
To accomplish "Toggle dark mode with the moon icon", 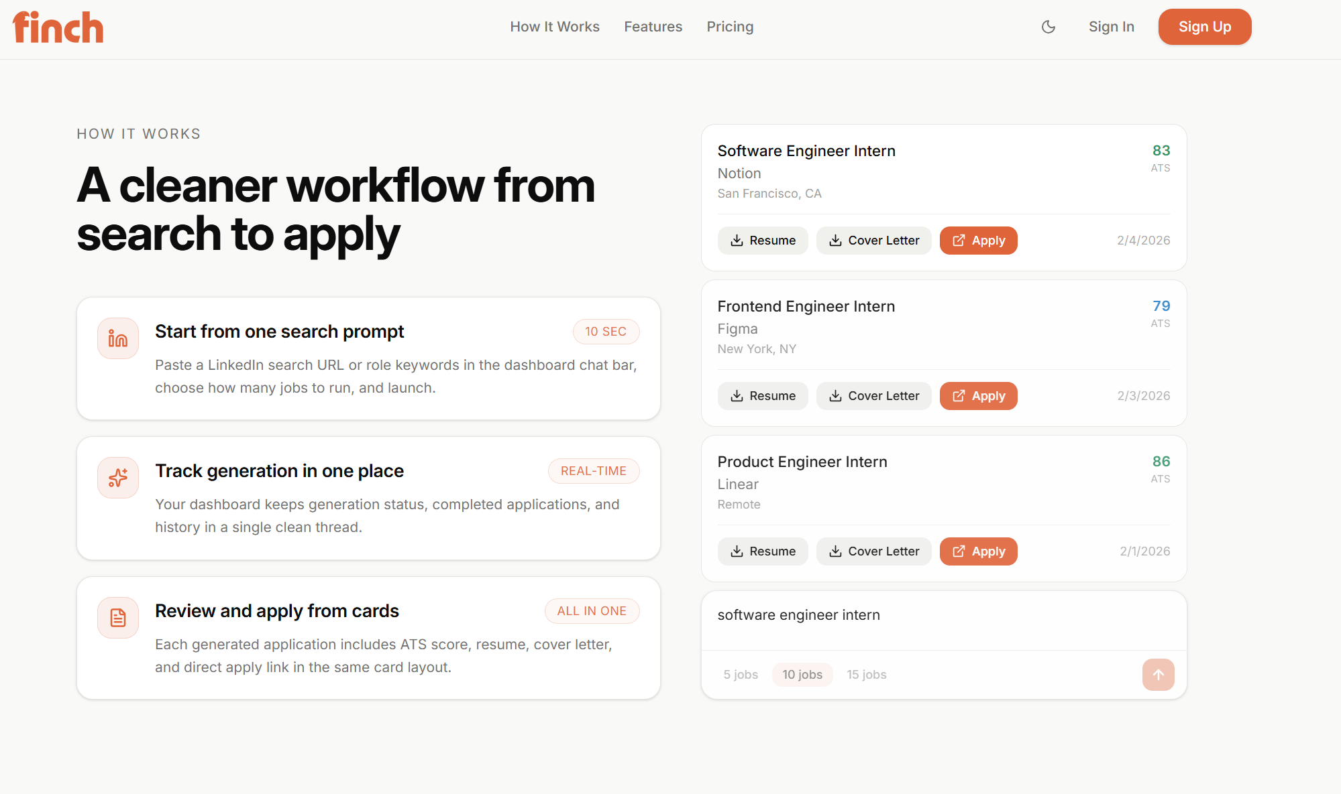I will [1049, 27].
